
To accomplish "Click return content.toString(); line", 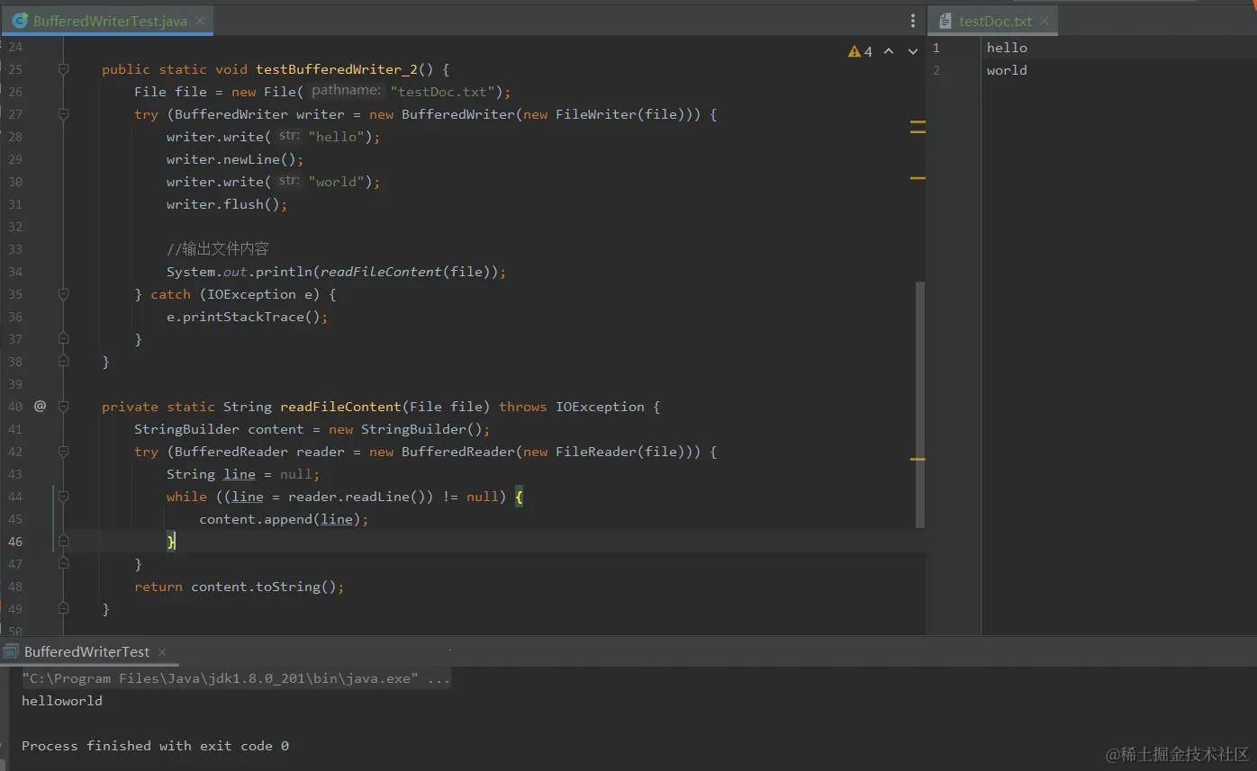I will (240, 587).
